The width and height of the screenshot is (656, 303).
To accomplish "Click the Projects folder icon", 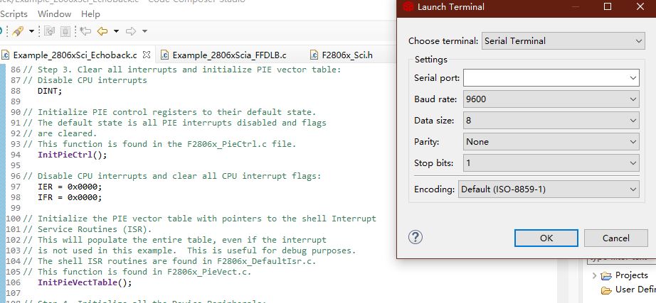I will tap(606, 275).
